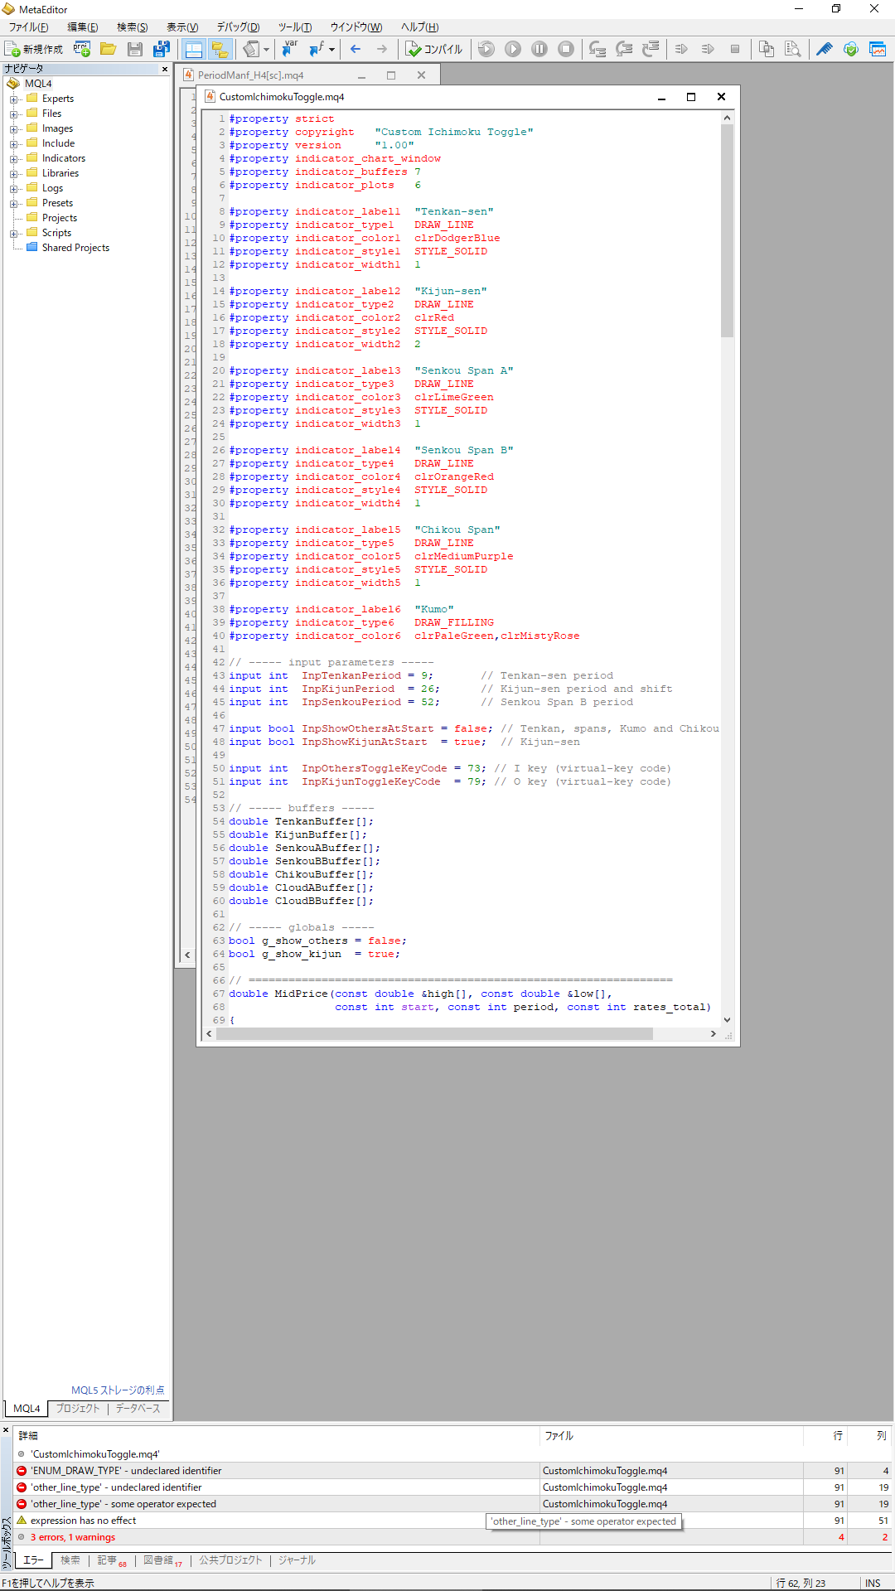895x1591 pixels.
Task: Expand the Experts folder
Action: (14, 99)
